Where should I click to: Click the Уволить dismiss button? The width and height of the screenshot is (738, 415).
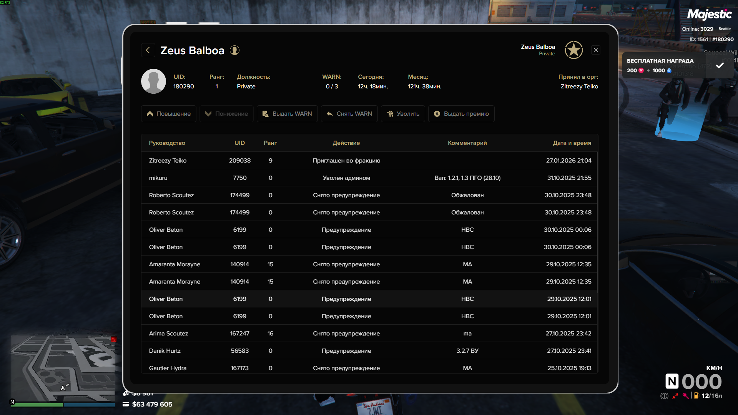[x=402, y=114]
